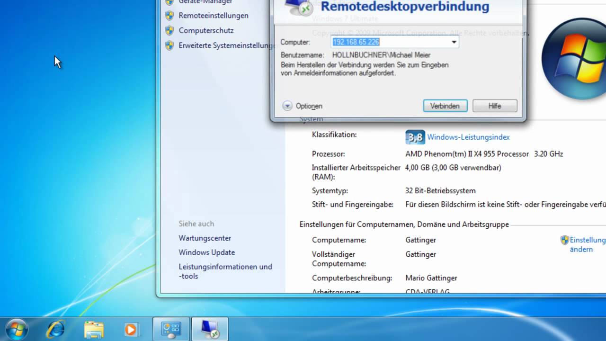The width and height of the screenshot is (606, 341).
Task: Click the Verbinden button
Action: (x=445, y=106)
